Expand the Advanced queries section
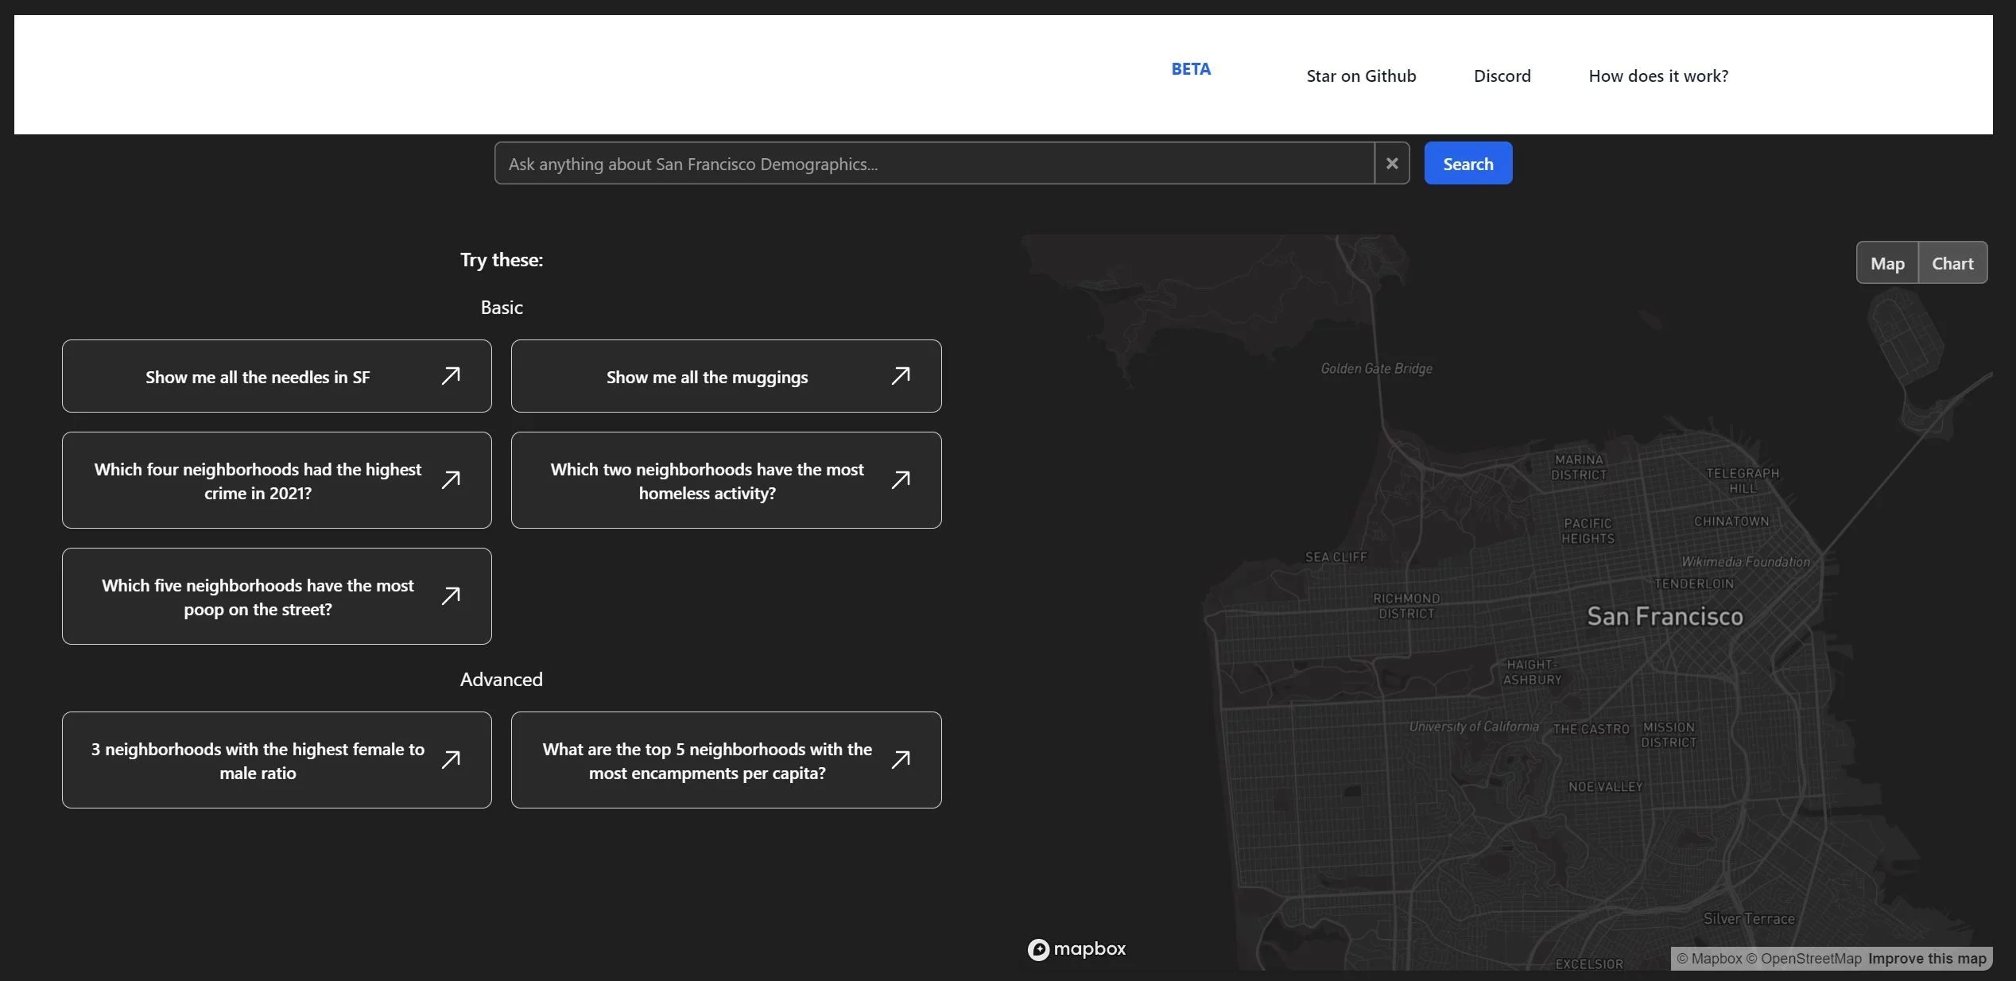 [500, 679]
